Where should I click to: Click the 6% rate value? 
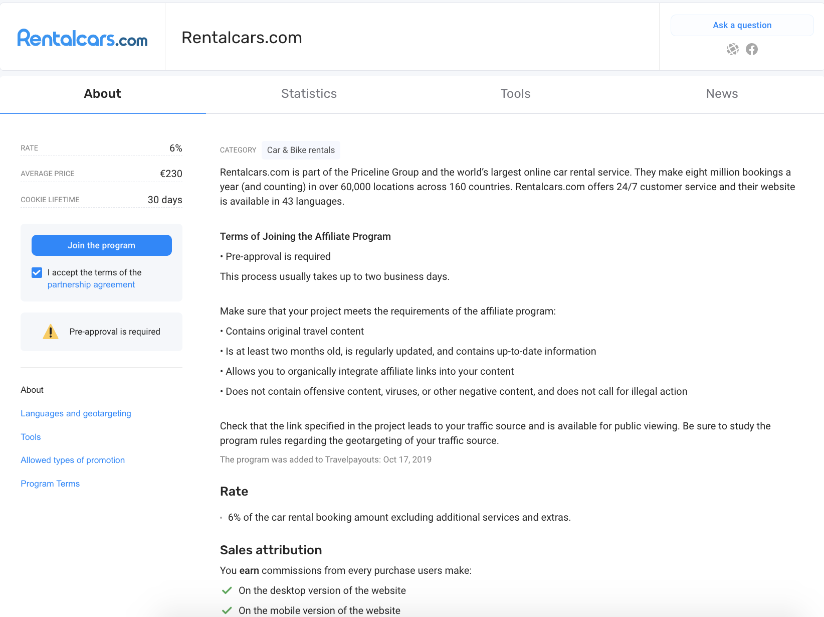(176, 148)
